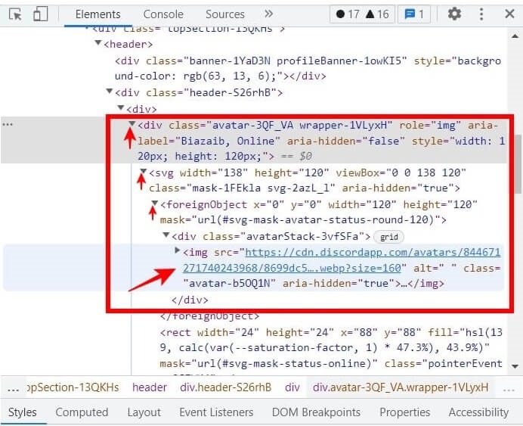523x426 pixels.
Task: Switch to the Console tab
Action: [x=163, y=14]
